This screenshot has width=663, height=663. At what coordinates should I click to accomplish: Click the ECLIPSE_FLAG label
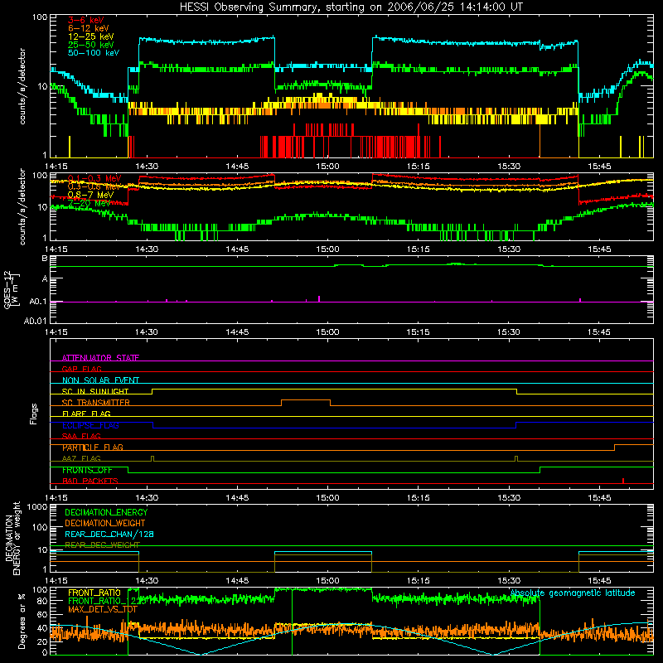pos(90,425)
